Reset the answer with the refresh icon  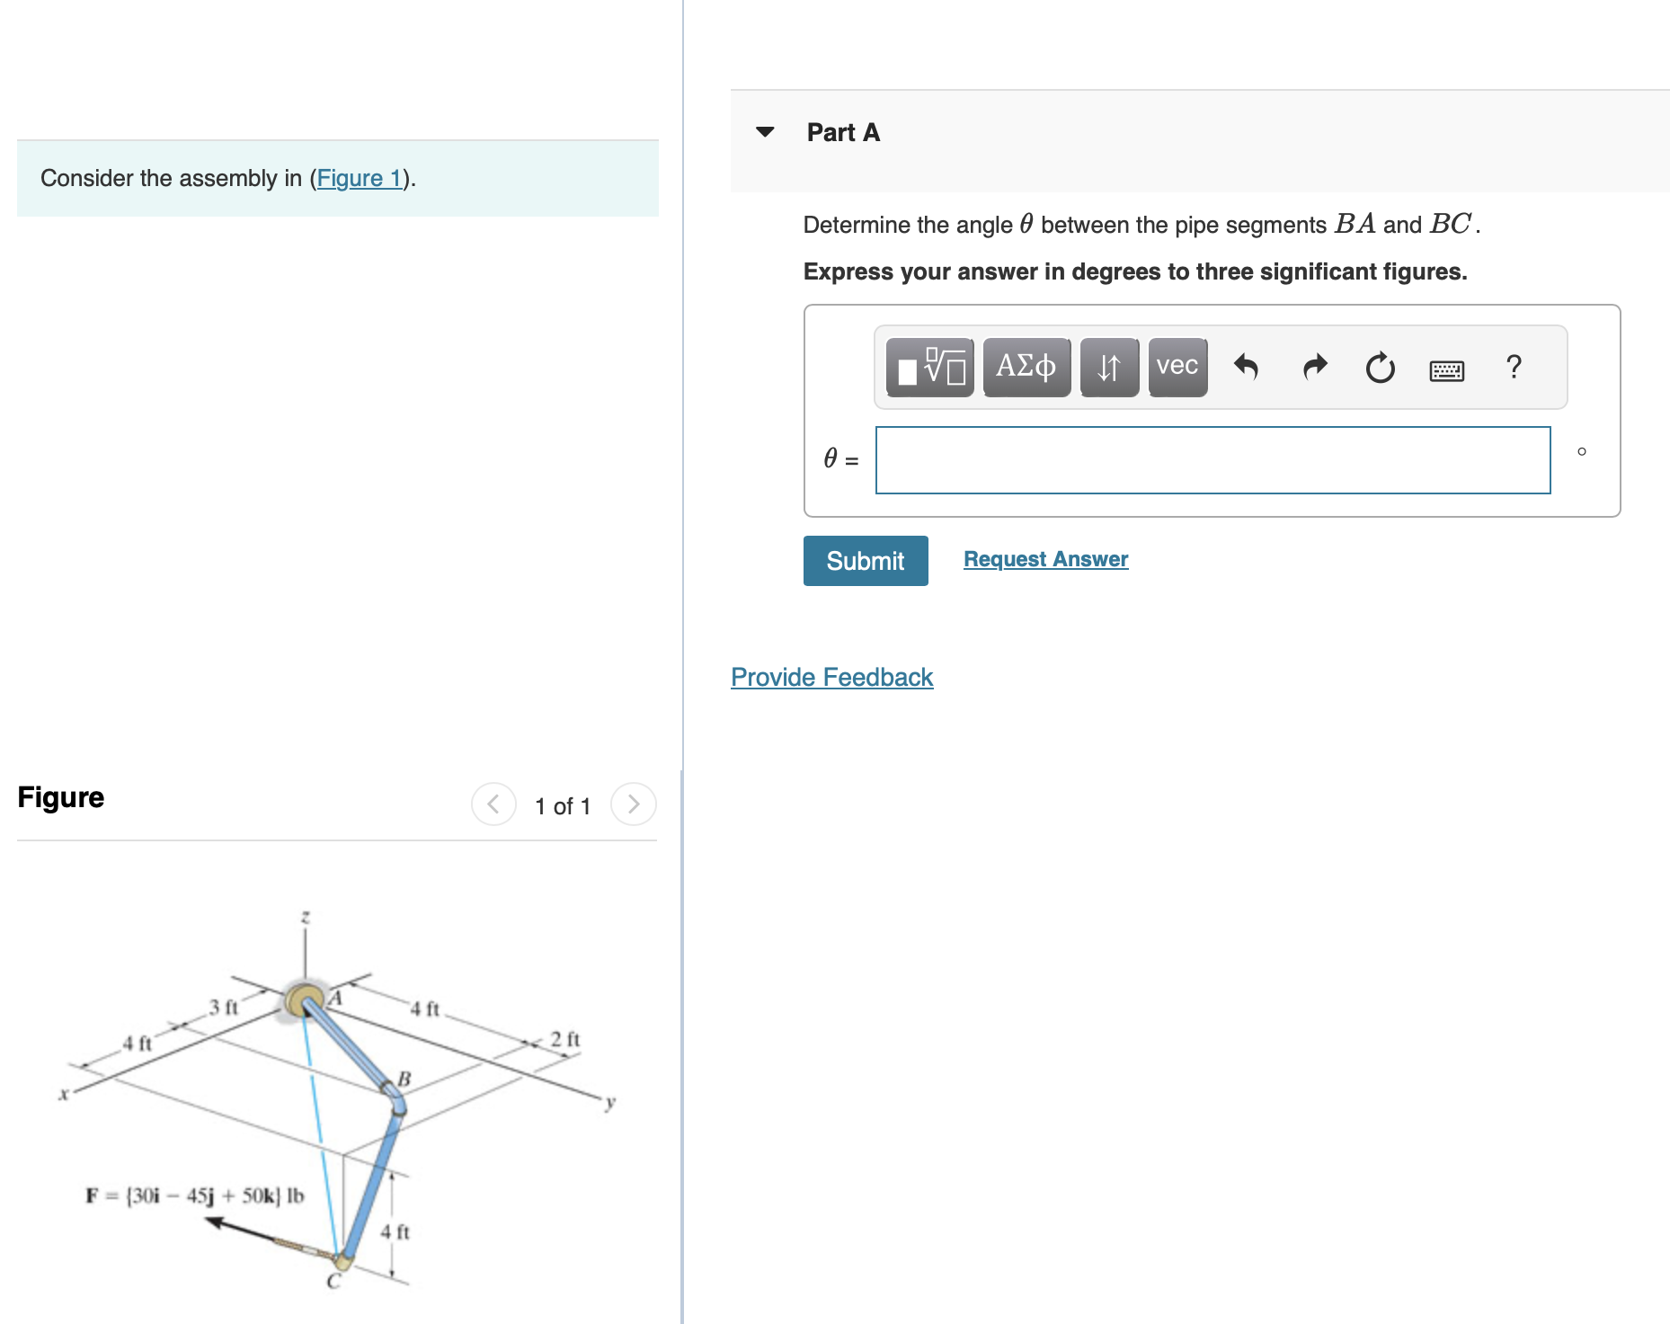coord(1379,368)
